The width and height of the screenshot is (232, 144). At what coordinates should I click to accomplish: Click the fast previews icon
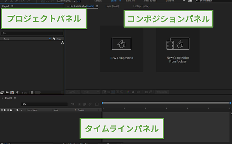[104, 92]
